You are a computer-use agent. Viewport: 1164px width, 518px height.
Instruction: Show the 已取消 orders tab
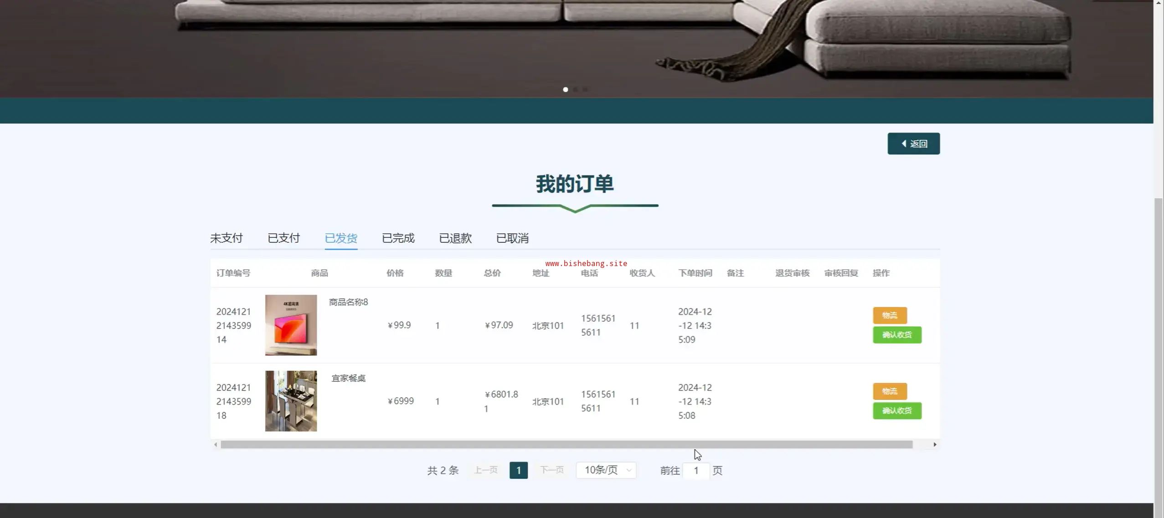coord(512,238)
